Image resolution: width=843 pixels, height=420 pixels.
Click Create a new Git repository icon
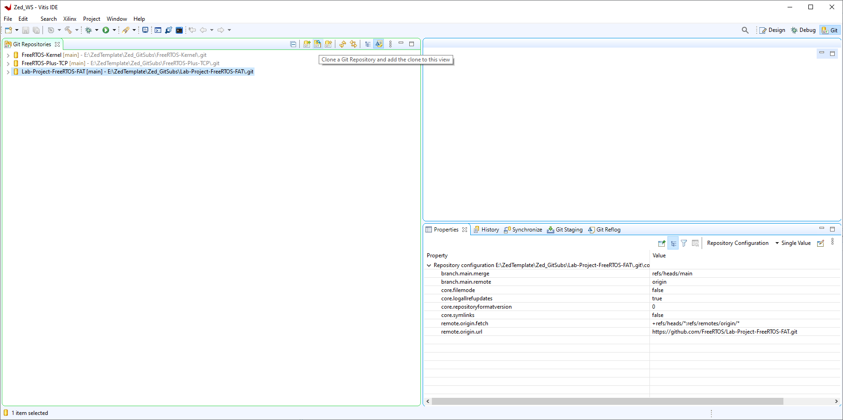(328, 44)
